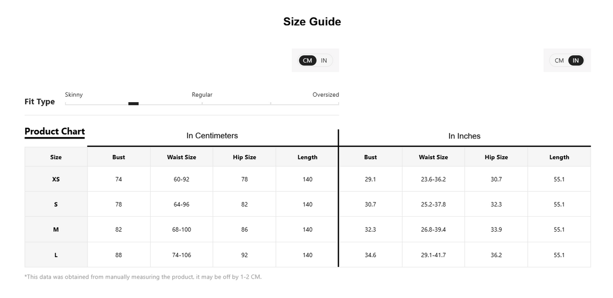Click the Size Guide title
The width and height of the screenshot is (613, 298).
(x=312, y=21)
